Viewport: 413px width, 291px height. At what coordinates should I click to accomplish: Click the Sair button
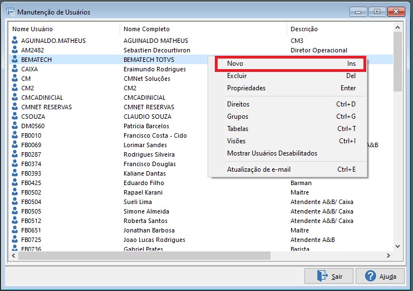[x=329, y=276]
